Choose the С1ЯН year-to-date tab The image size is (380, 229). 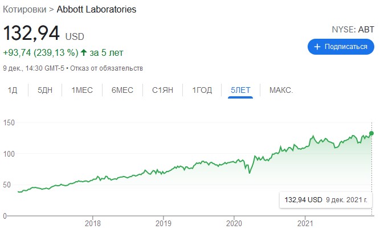[x=162, y=90]
